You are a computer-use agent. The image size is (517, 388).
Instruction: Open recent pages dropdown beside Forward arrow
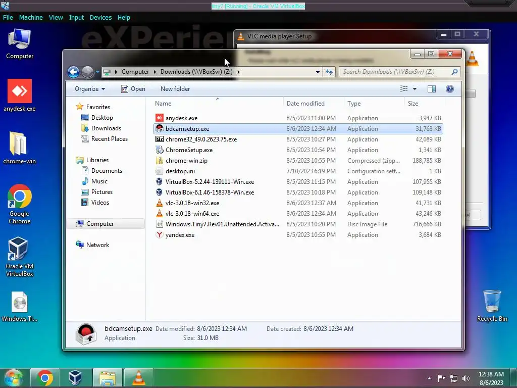click(97, 72)
